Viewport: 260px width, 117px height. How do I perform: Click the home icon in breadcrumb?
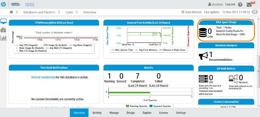click(x=11, y=12)
